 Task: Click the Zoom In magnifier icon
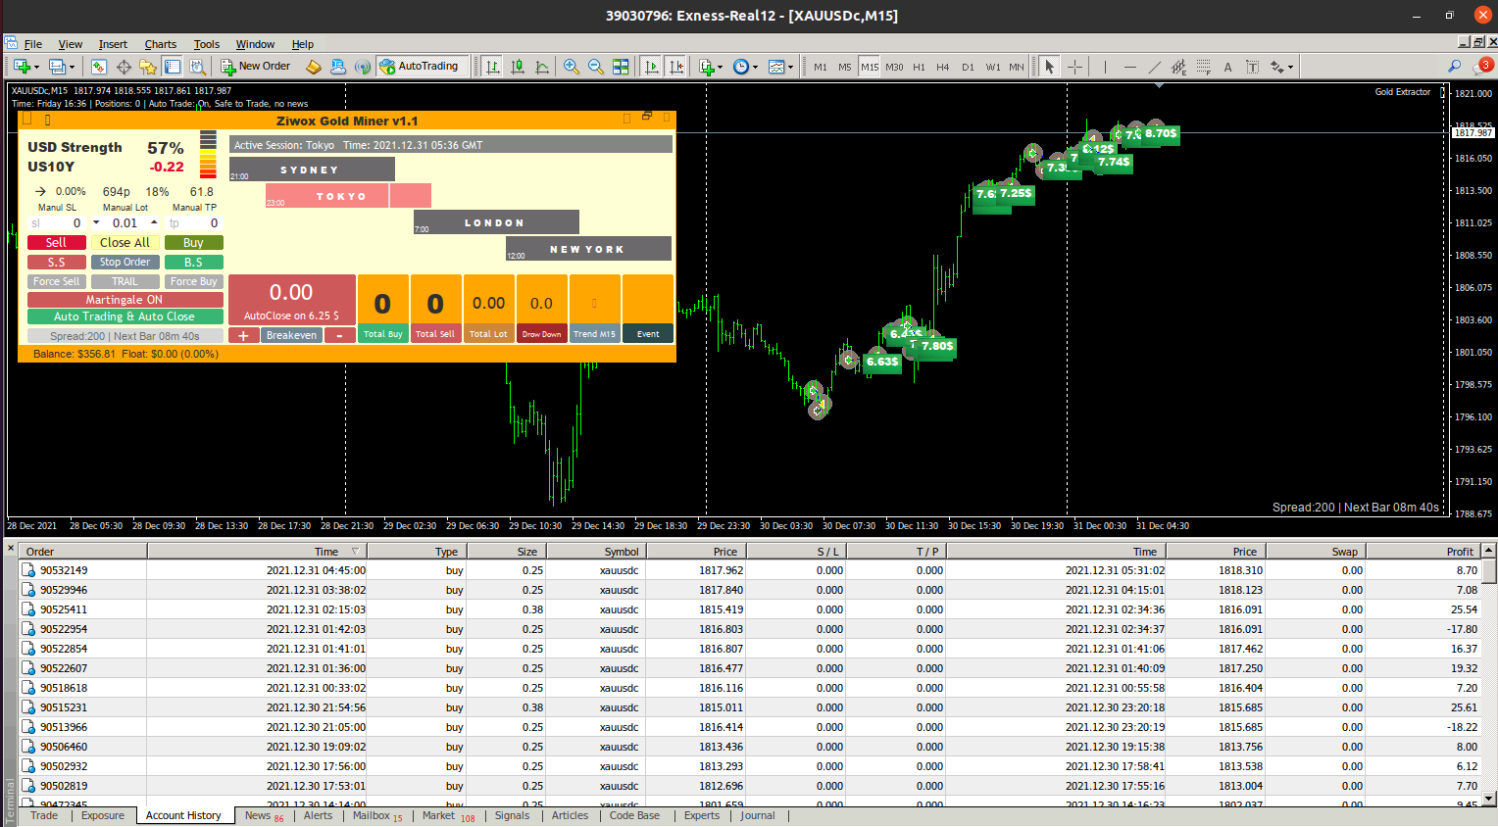[571, 67]
